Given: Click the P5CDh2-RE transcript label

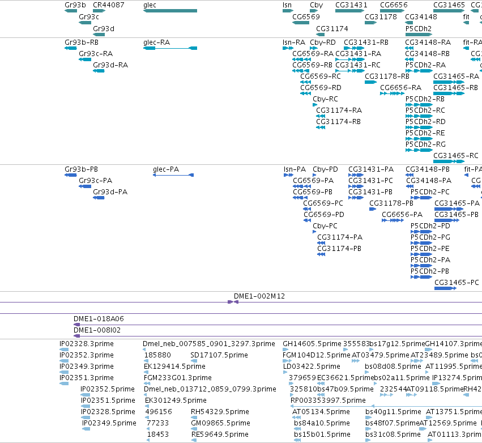Looking at the screenshot, I should [x=425, y=133].
